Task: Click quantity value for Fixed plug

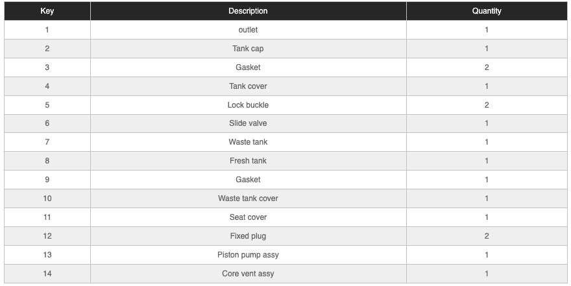Action: [x=487, y=236]
